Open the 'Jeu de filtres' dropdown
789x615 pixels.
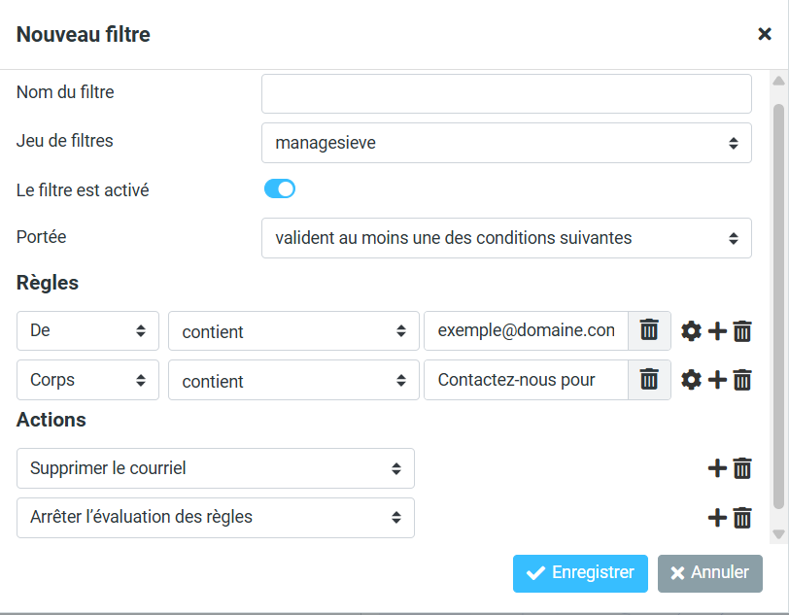(506, 142)
